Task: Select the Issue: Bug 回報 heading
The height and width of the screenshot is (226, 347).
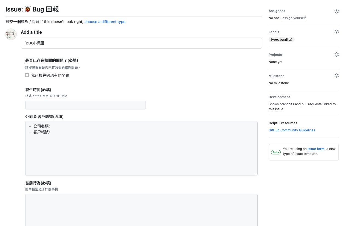Action: [x=32, y=9]
